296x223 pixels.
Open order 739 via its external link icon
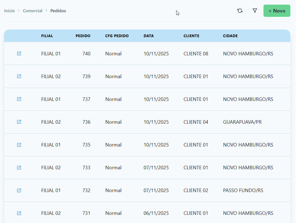(19, 76)
